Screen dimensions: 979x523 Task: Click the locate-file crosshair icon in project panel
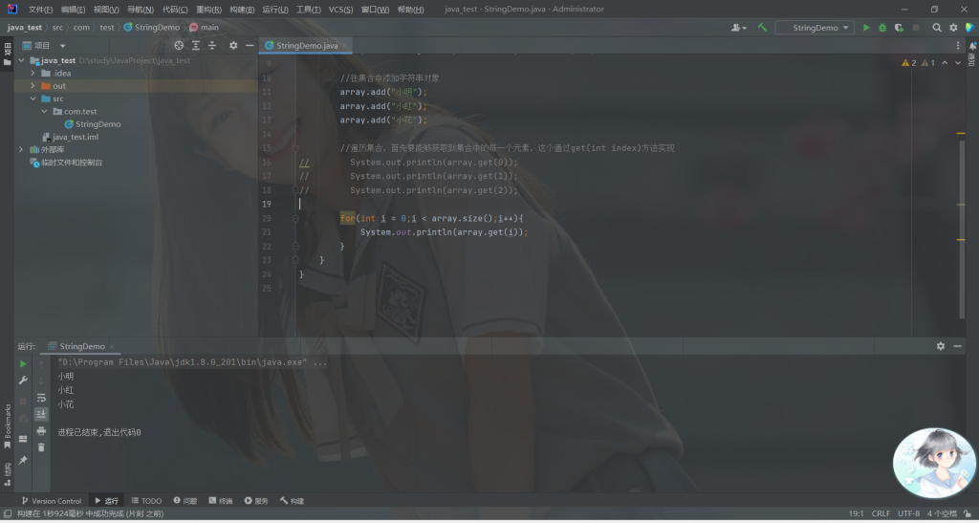tap(179, 45)
